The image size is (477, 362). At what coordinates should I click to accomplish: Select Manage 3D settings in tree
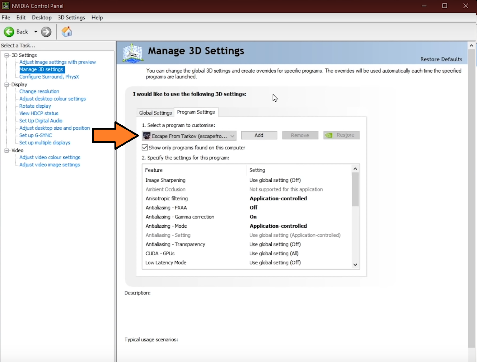click(x=41, y=69)
